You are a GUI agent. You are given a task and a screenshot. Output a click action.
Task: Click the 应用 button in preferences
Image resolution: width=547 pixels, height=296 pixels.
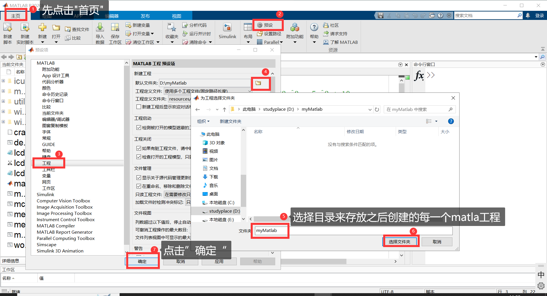(x=219, y=261)
